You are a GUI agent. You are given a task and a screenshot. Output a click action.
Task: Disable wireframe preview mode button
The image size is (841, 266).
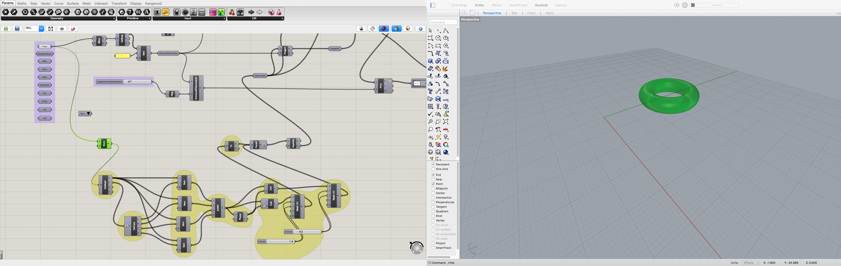point(372,29)
